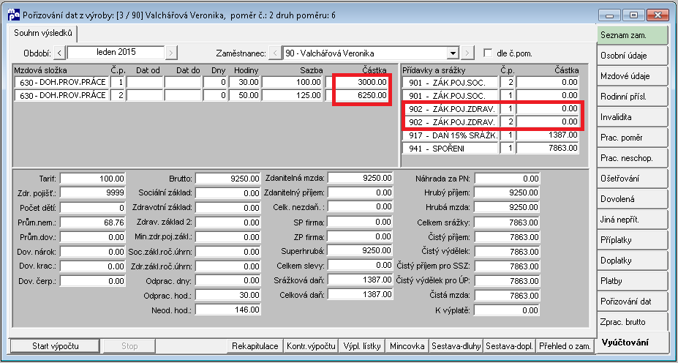Click the Brutto field 9250.00
Screen dimensions: 678x363
(228, 179)
